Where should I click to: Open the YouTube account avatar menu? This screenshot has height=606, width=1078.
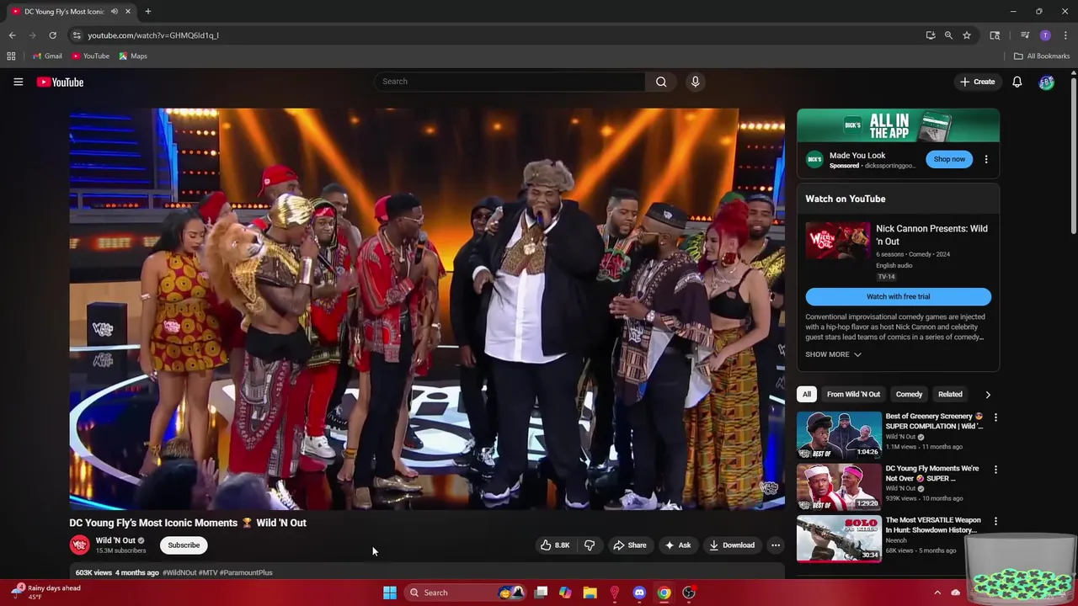pyautogui.click(x=1046, y=82)
